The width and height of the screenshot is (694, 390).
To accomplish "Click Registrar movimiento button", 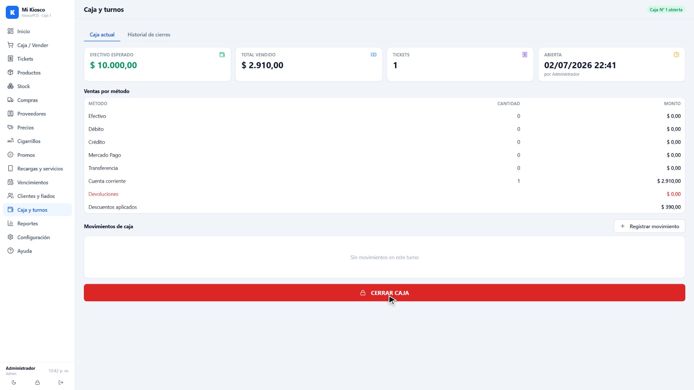I will coord(650,226).
